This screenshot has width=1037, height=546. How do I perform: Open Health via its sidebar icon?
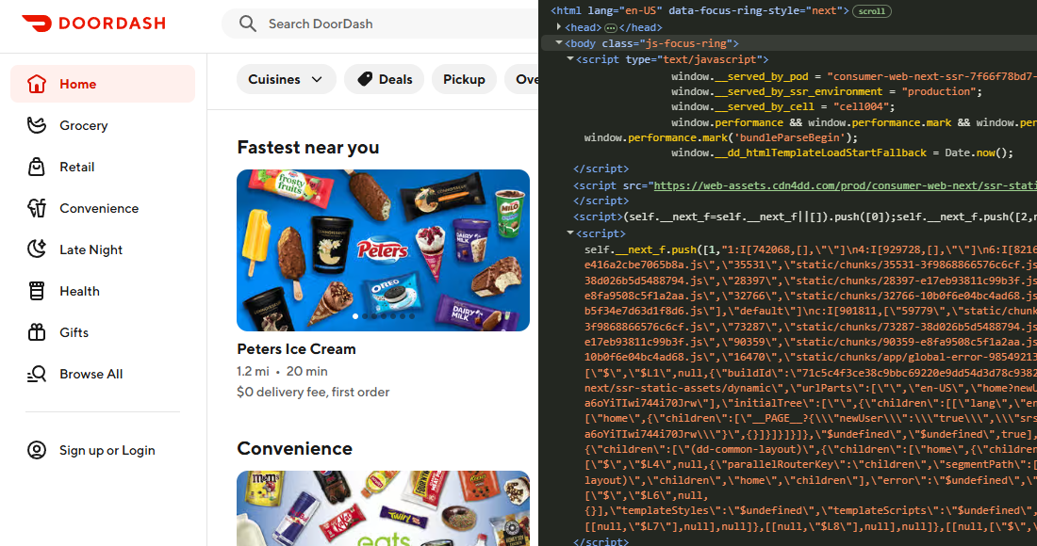(x=36, y=291)
